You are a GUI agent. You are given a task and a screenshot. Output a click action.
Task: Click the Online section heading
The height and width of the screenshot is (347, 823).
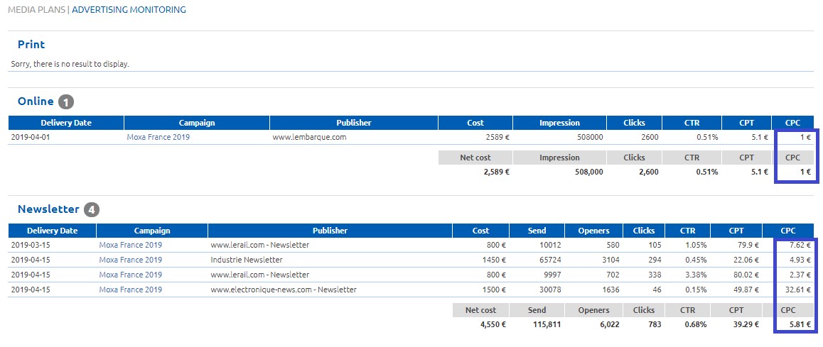(36, 101)
